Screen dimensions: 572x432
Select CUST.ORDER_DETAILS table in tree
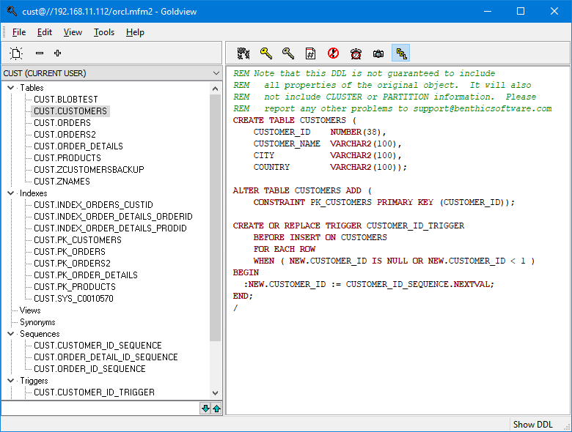click(78, 146)
